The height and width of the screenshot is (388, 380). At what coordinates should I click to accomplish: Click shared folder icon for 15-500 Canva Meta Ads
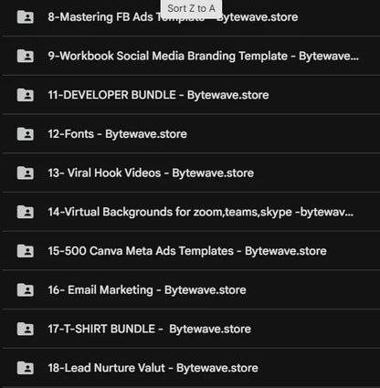coord(26,251)
